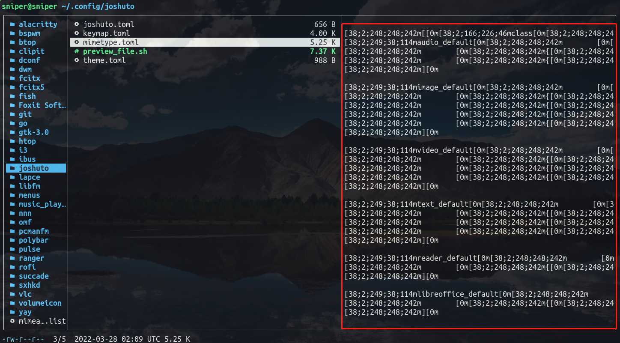Click the folder icon beside pulse
The image size is (620, 343).
[12, 249]
